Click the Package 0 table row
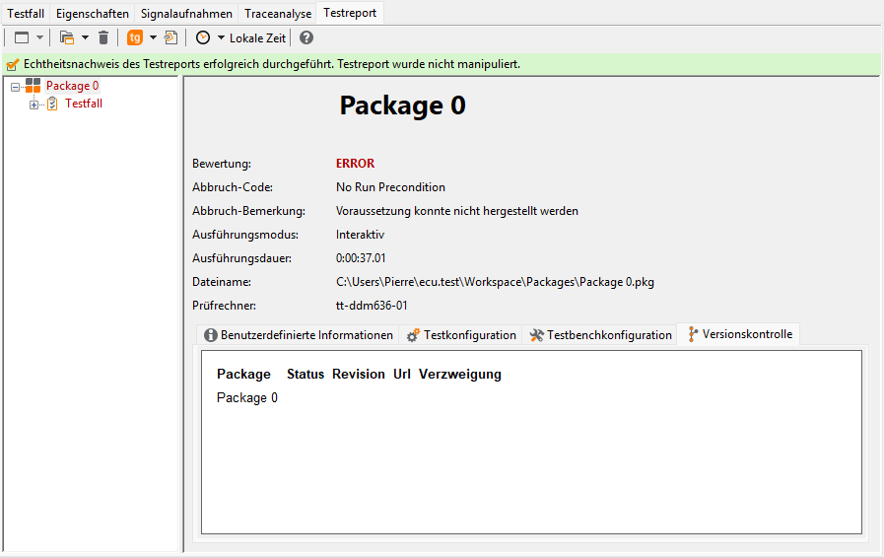Image resolution: width=884 pixels, height=558 pixels. pos(247,397)
